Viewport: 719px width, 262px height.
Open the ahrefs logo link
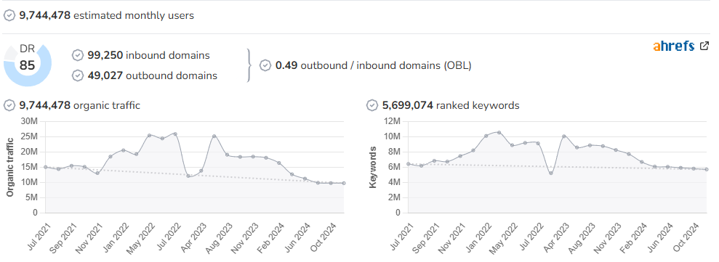click(x=674, y=46)
